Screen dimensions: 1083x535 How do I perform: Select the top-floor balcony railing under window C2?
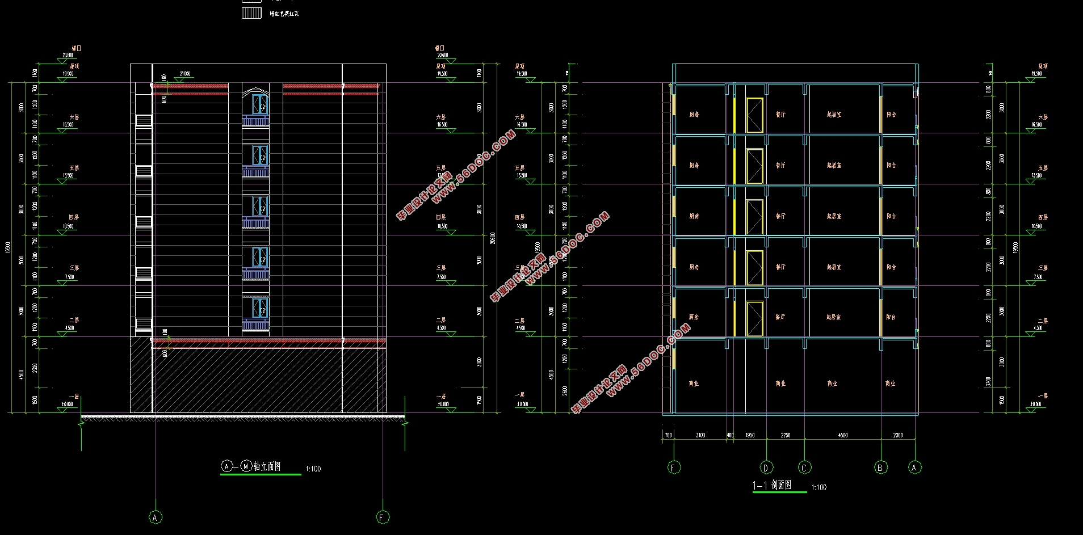[x=255, y=121]
